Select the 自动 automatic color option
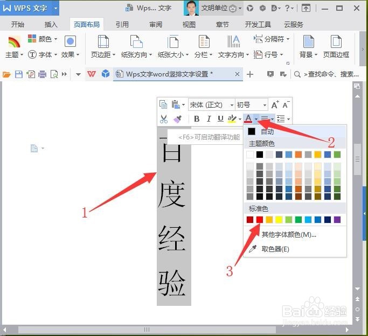The height and width of the screenshot is (336, 368). point(295,131)
